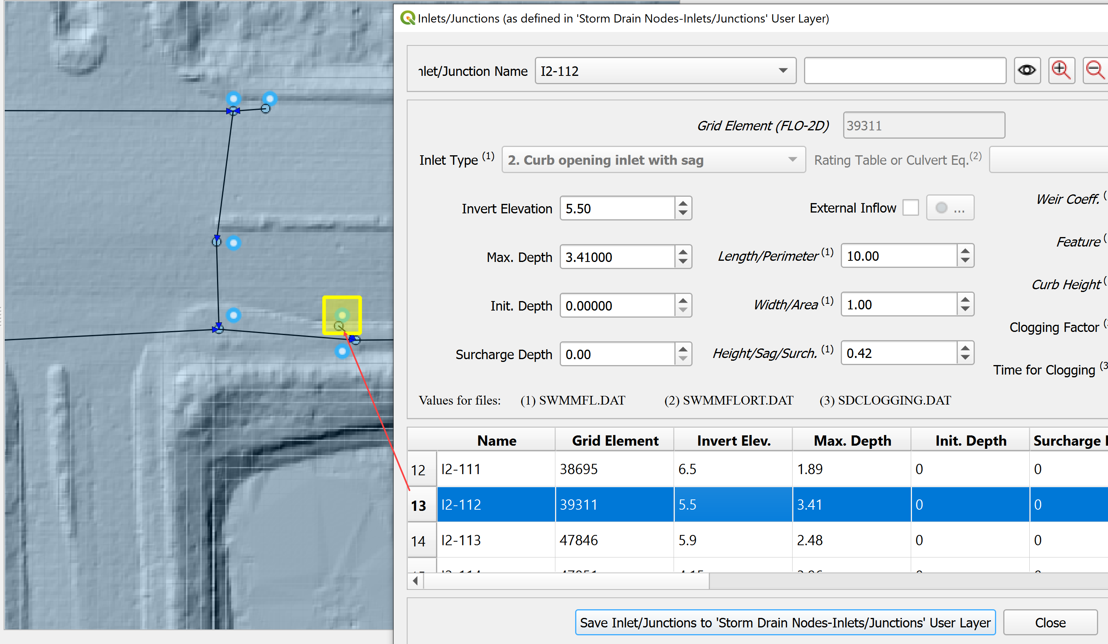Open the Inlet/Junction Name dropdown
Screen dimensions: 1108x644
coord(783,71)
